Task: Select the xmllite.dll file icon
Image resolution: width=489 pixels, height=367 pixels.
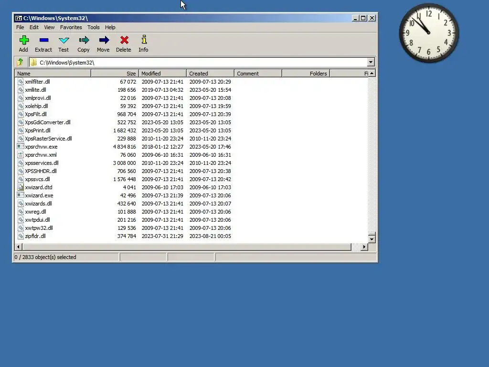Action: [x=21, y=89]
